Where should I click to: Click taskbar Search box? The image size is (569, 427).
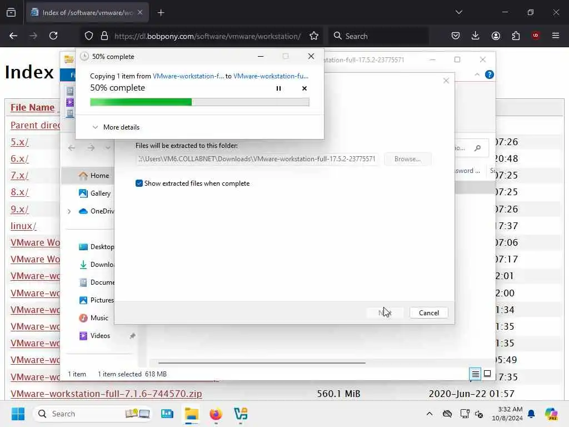pos(92,414)
